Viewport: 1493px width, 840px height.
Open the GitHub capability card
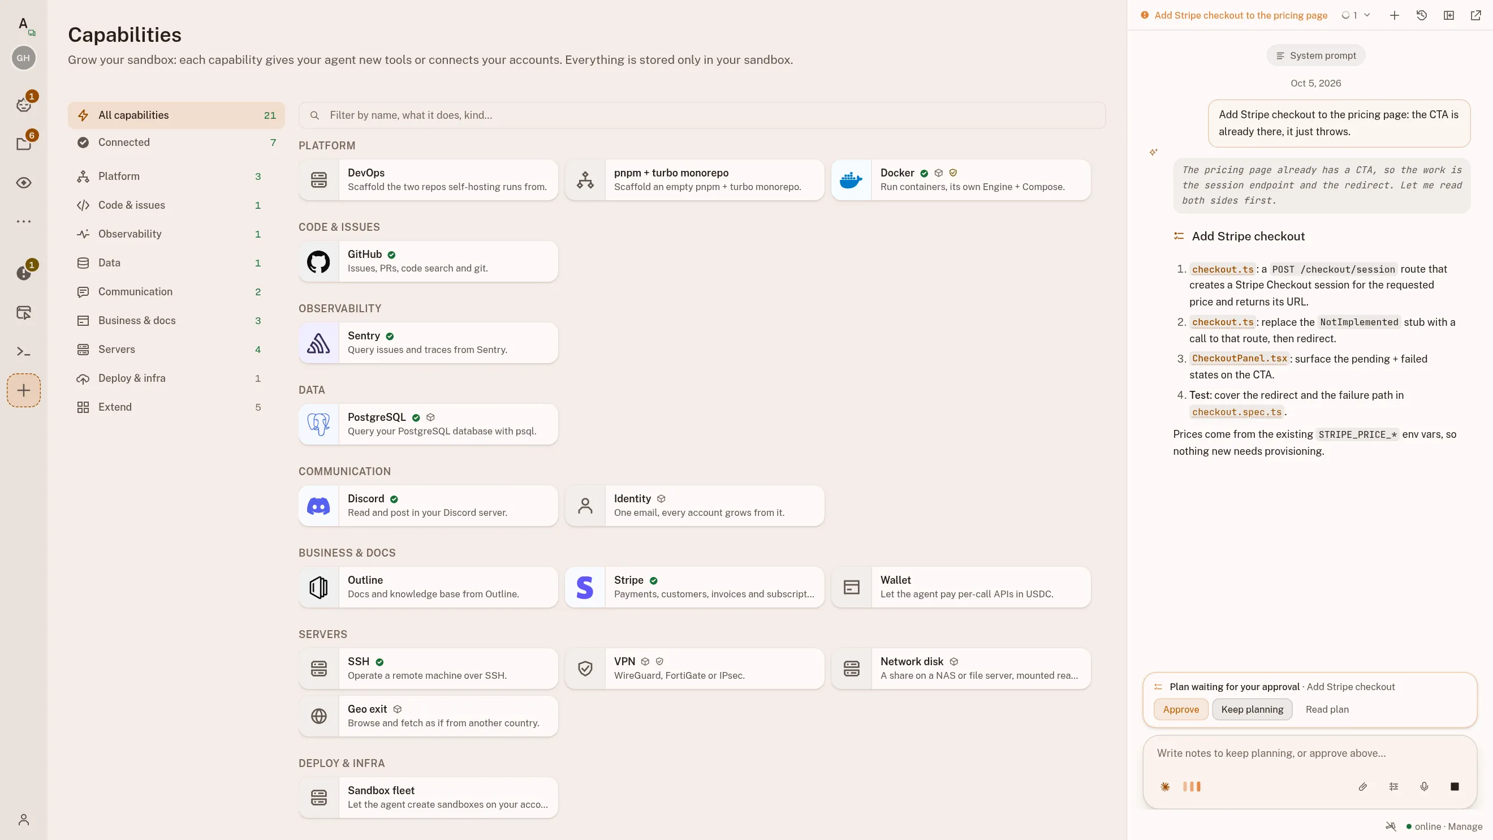click(428, 261)
